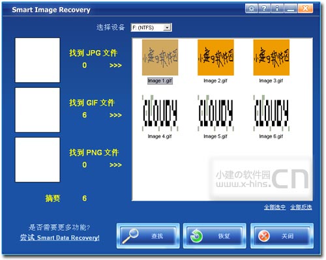The image size is (326, 260).
Task: Show the info 'i' icon dialog
Action: [x=277, y=8]
